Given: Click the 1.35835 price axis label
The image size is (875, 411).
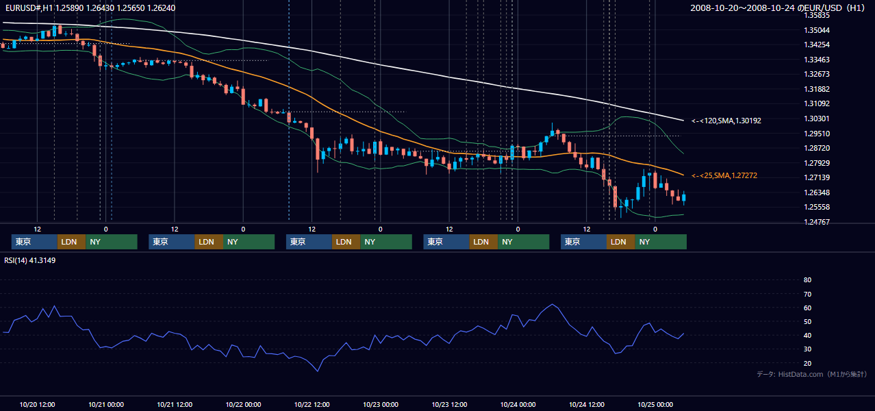Looking at the screenshot, I should tap(816, 15).
